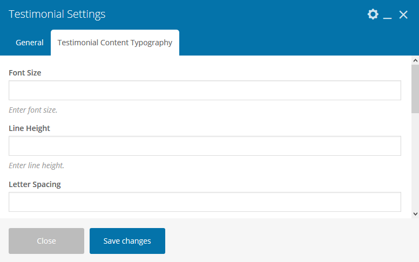Viewport: 419px width, 262px height.
Task: Click the Testimonial Settings title text
Action: pyautogui.click(x=57, y=15)
